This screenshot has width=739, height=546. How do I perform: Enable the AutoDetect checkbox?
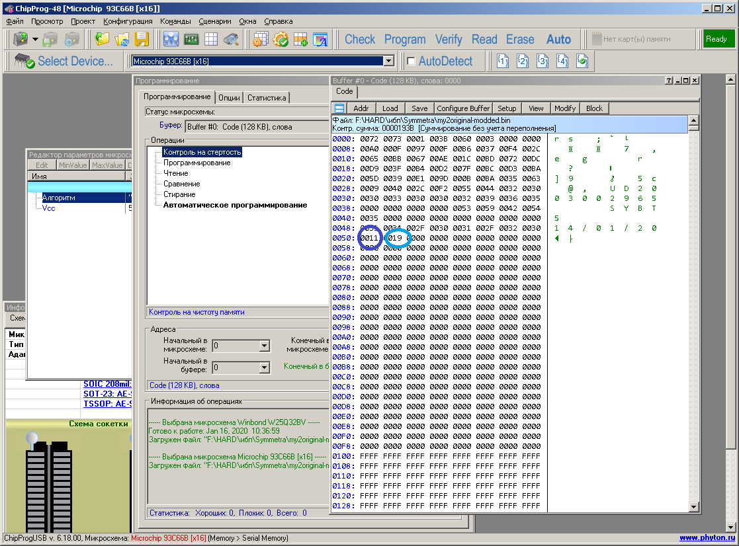point(411,61)
